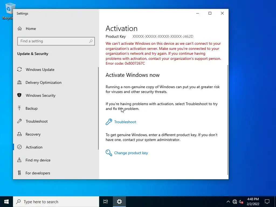
Task: Click the blue wrench icon beside Troubleshoot link
Action: click(109, 122)
